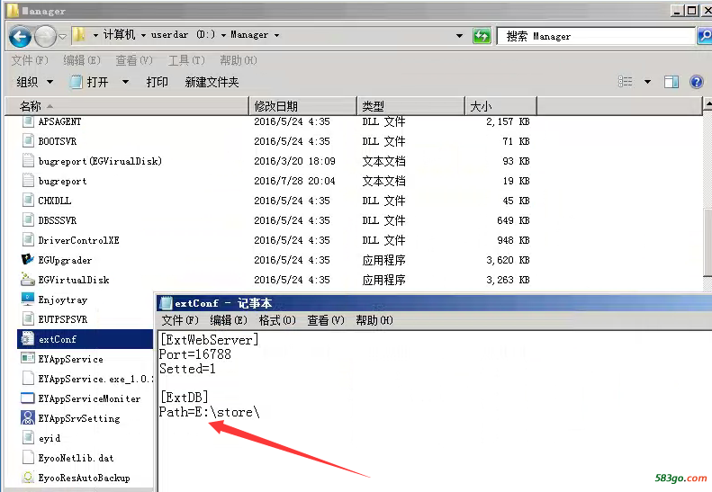Select the eyid file icon
The width and height of the screenshot is (712, 492).
pyautogui.click(x=28, y=437)
